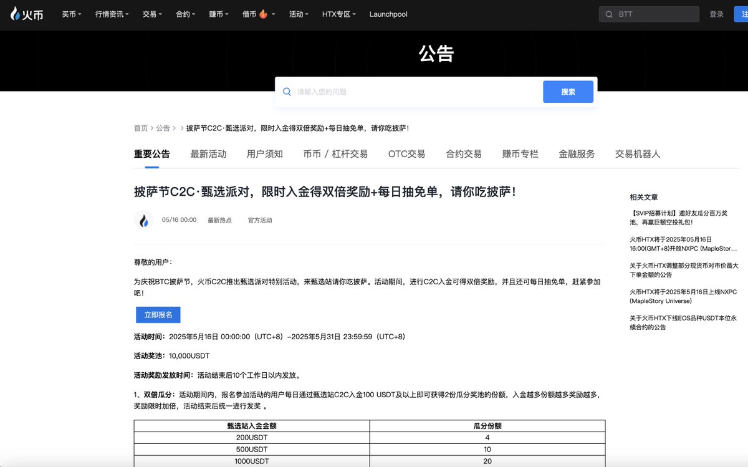Open the 用户须知 tab
The height and width of the screenshot is (467, 748).
click(x=265, y=154)
